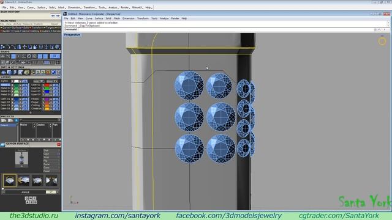Open the Surface tab in Main Menu
Screen dimensions: 392x220
[16, 28]
